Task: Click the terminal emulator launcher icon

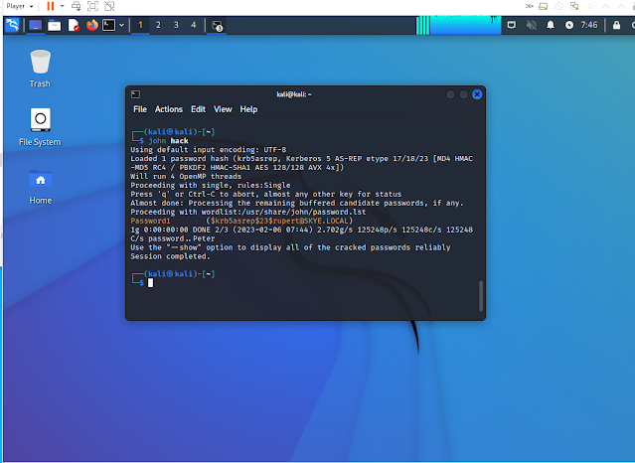Action: coord(107,25)
